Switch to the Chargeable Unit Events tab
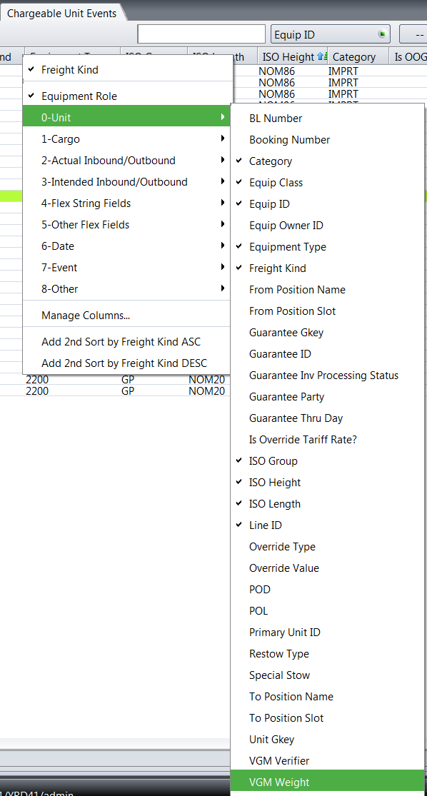This screenshot has width=427, height=796. click(62, 13)
